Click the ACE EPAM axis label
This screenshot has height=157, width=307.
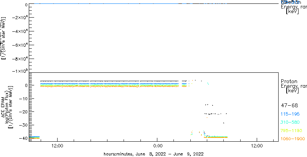point(3,106)
